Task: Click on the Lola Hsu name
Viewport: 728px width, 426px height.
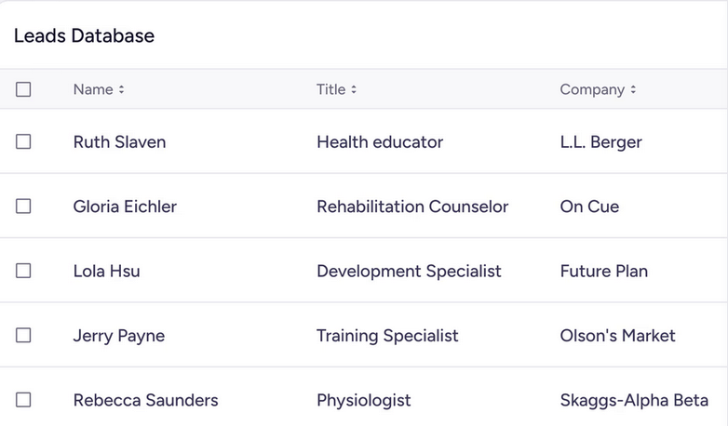Action: (106, 272)
